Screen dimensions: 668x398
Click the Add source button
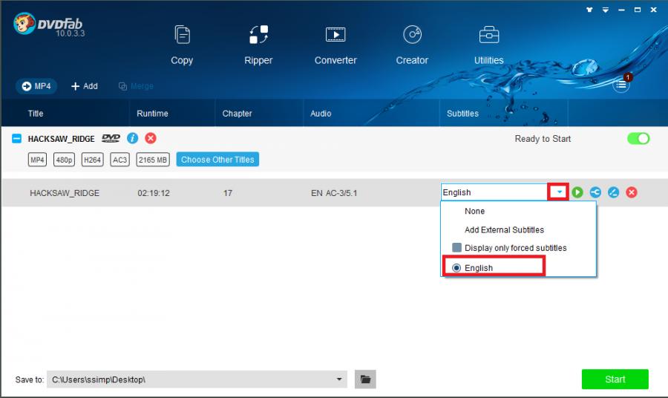(x=85, y=86)
